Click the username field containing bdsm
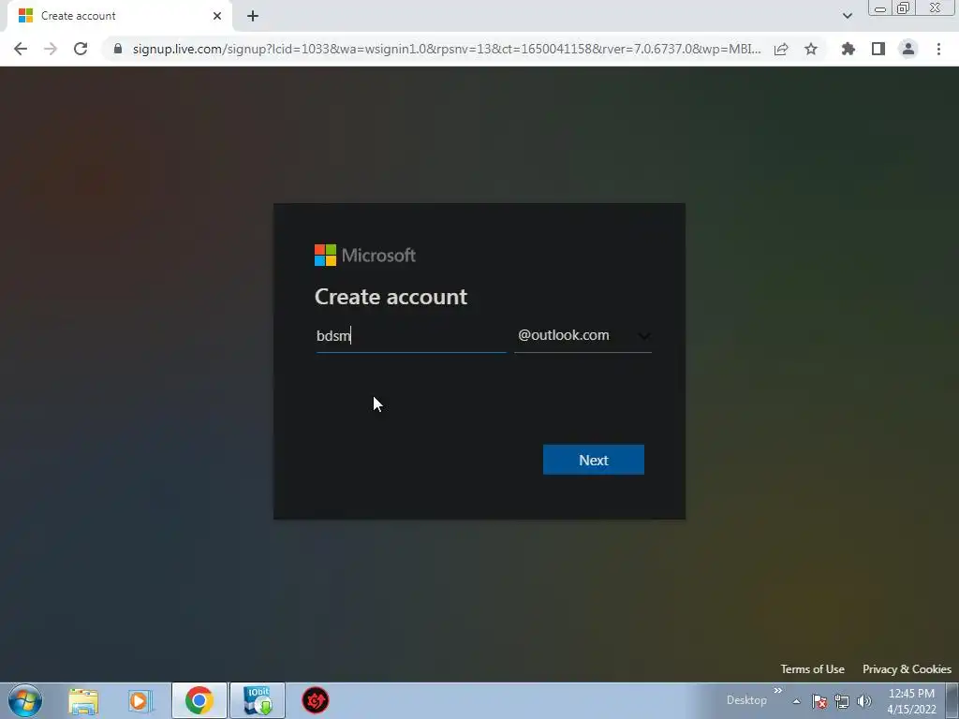 (411, 336)
